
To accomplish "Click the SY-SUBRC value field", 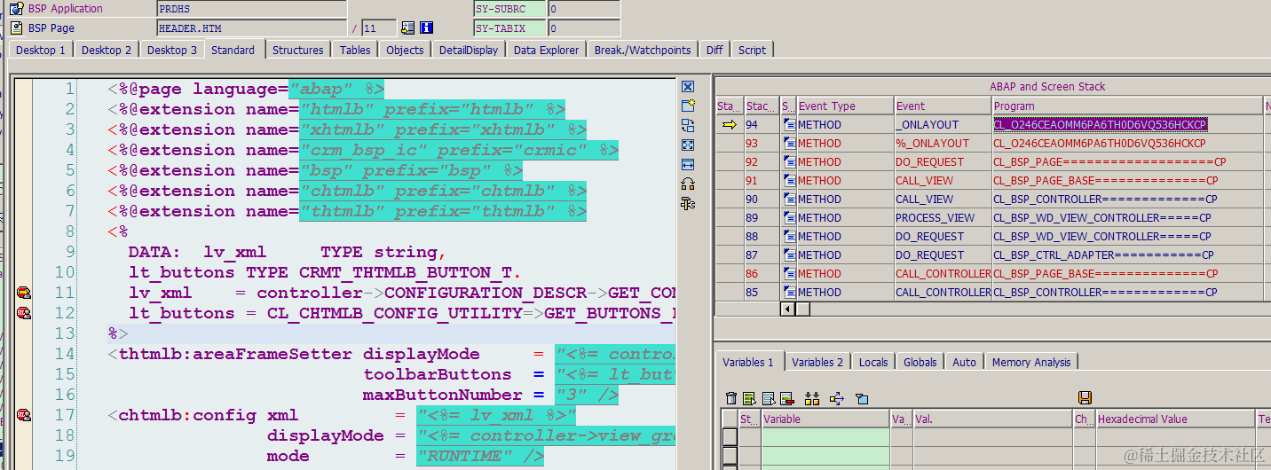I will tap(583, 9).
